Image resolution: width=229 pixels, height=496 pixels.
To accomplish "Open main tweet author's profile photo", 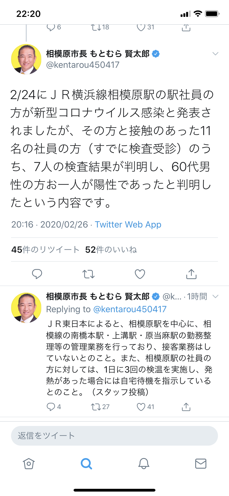I will coord(26,59).
